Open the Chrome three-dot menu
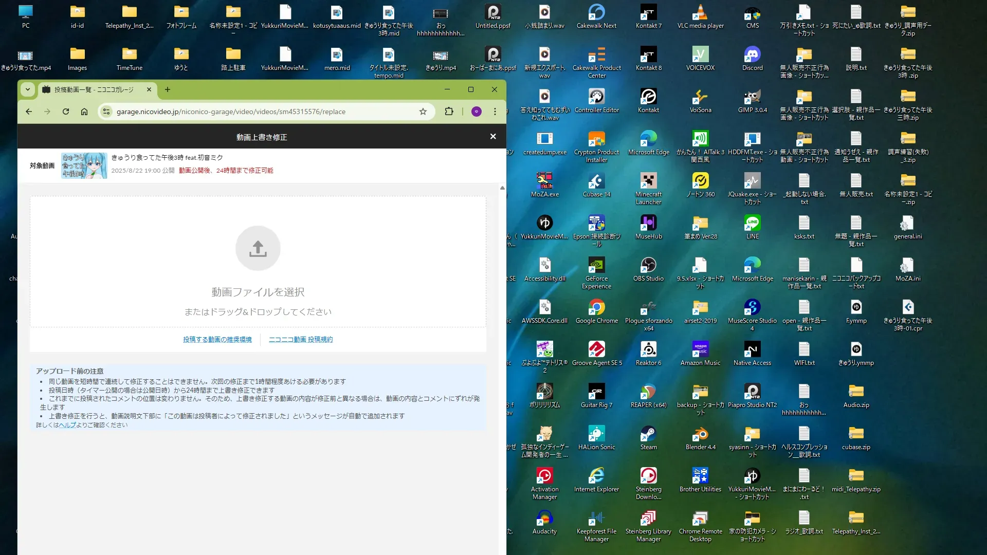 (x=495, y=112)
